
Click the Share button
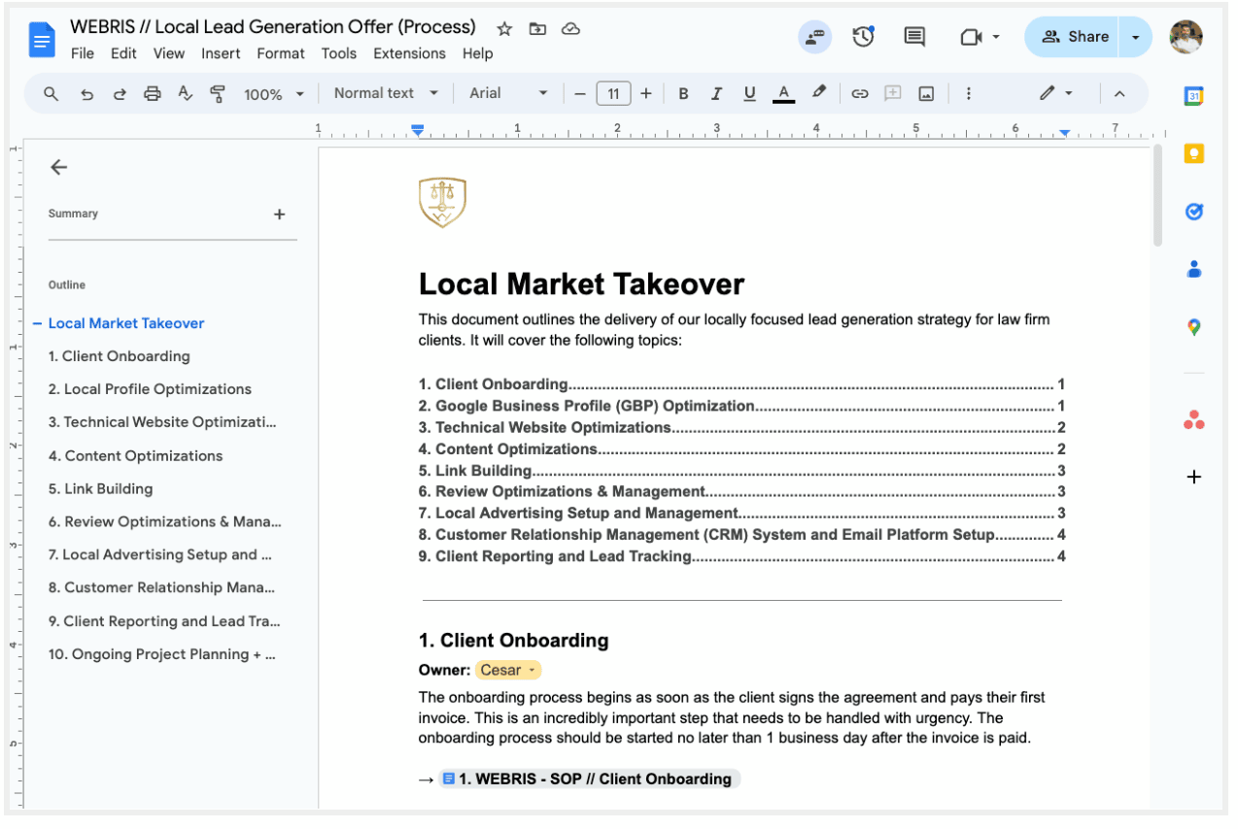click(1074, 37)
